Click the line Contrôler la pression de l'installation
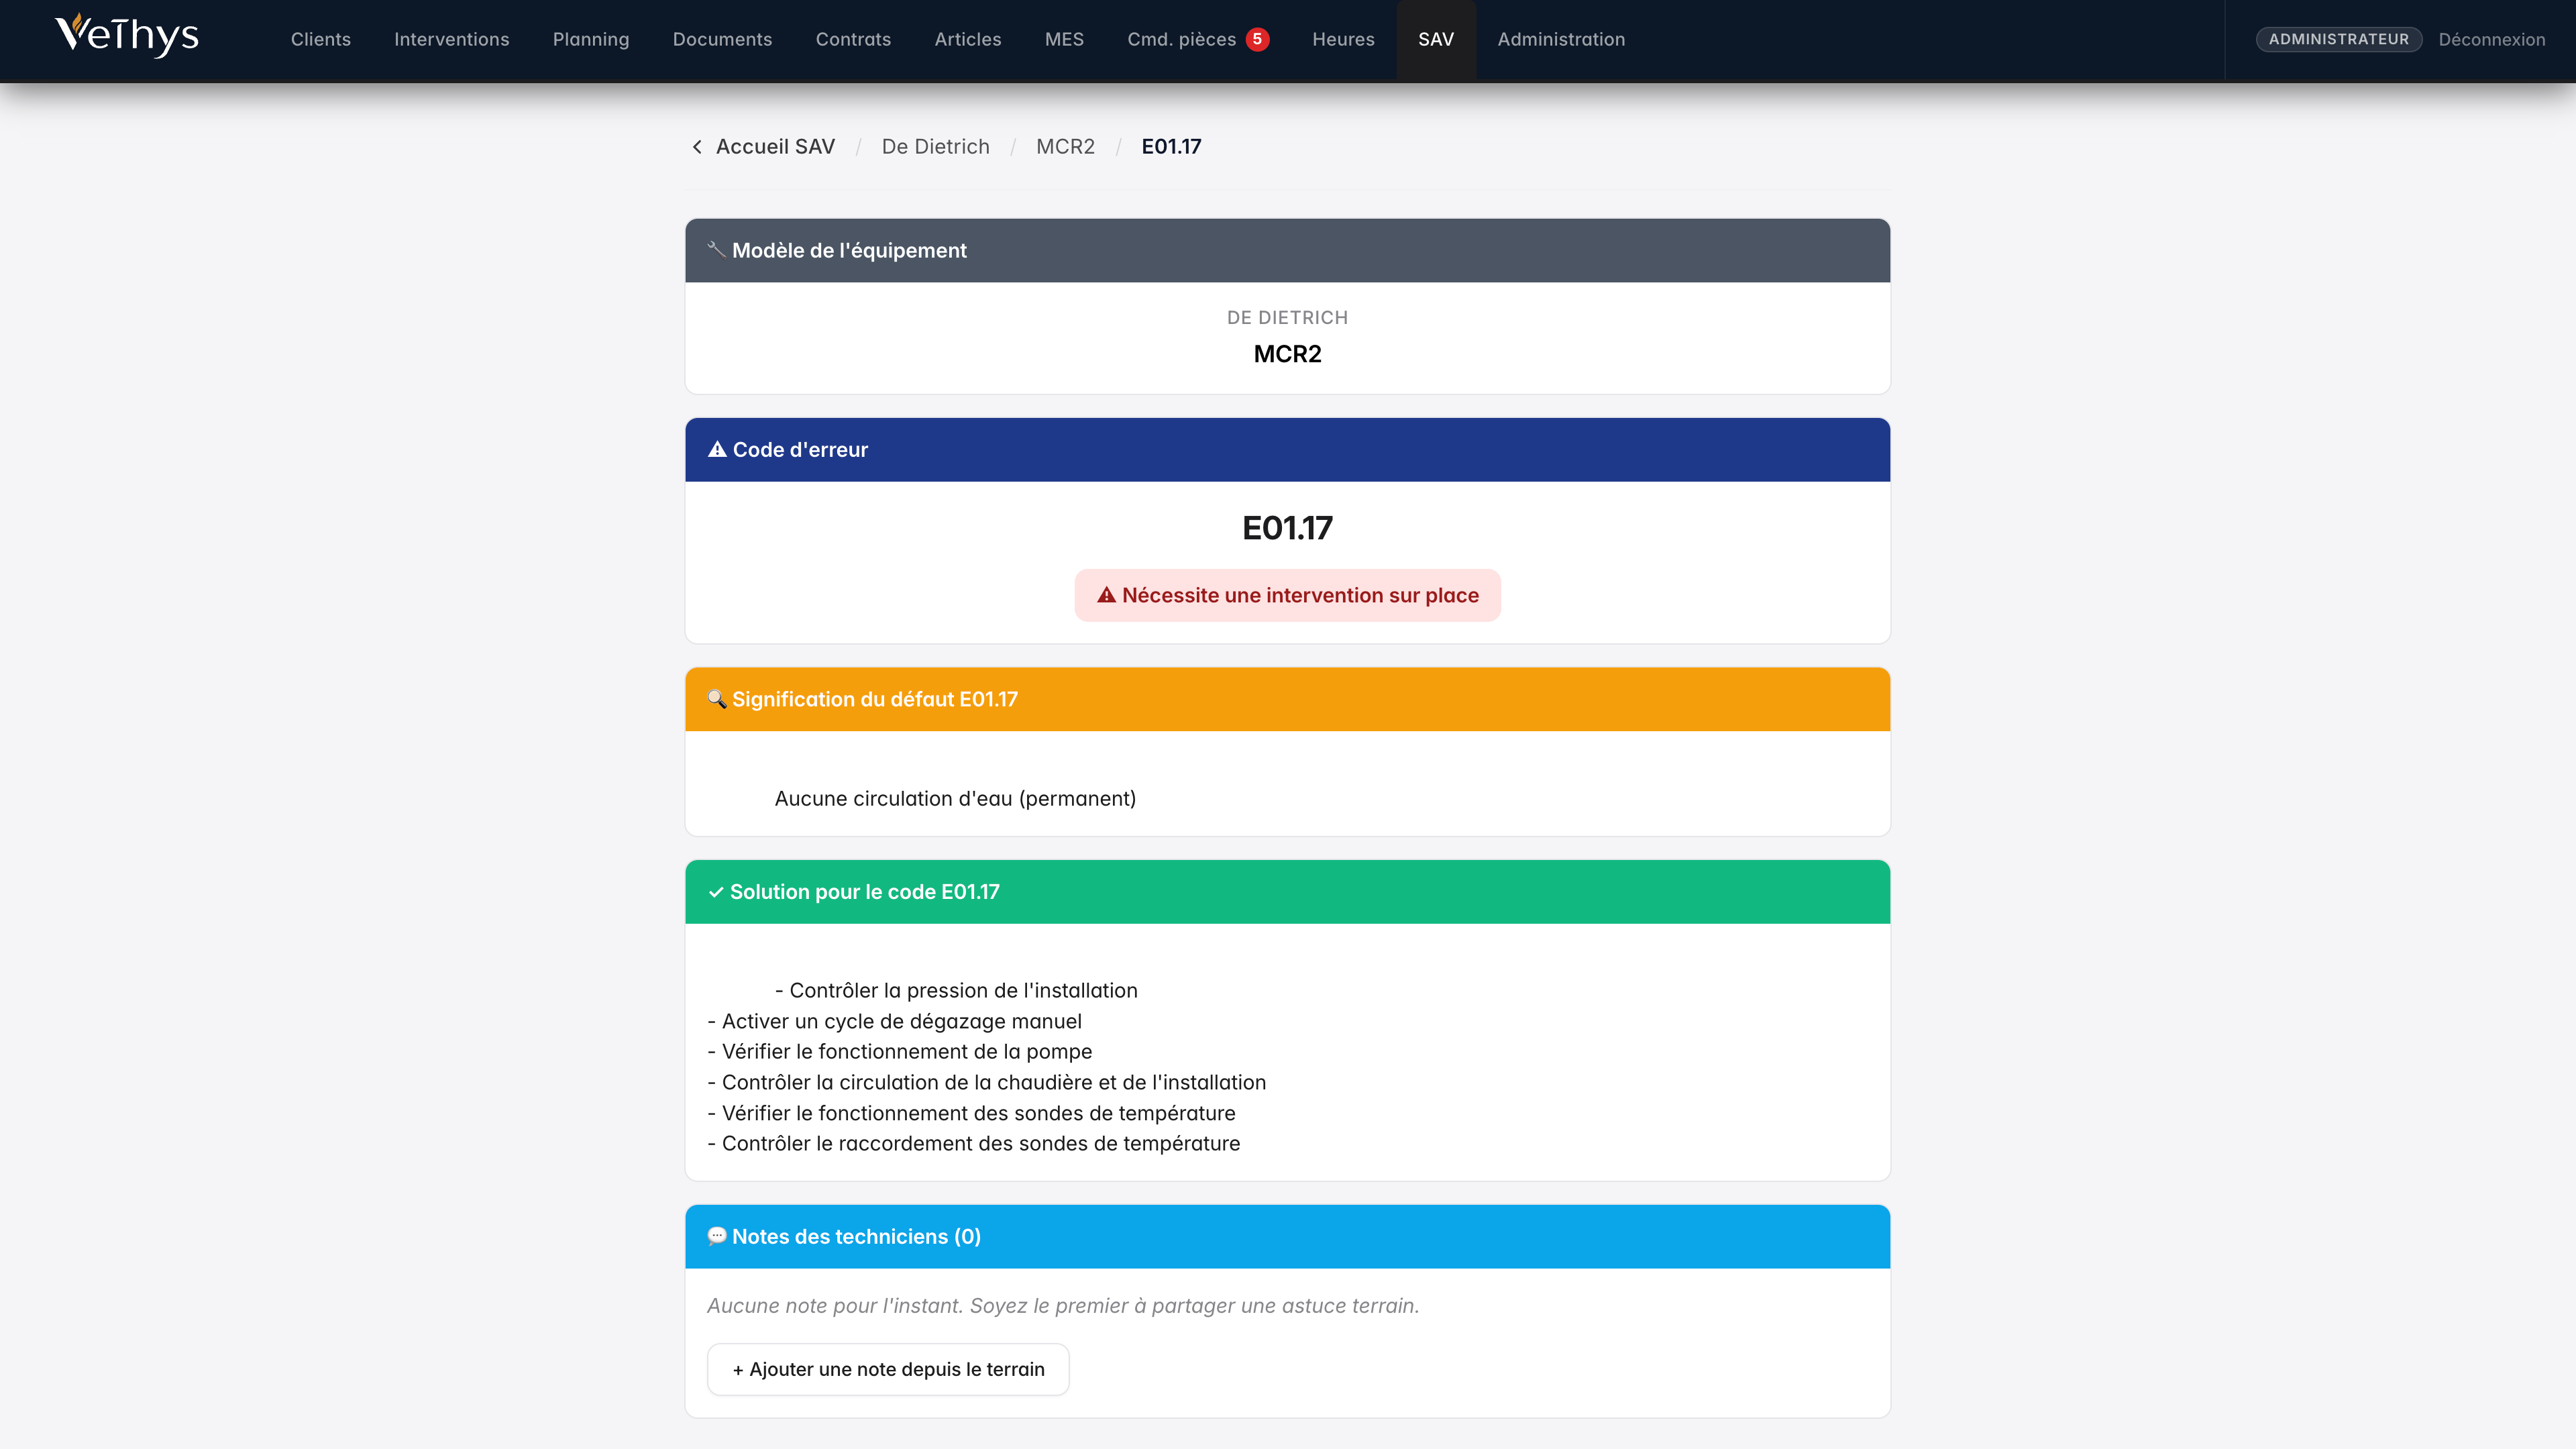Screen dimensions: 2576x1449 click(956, 990)
